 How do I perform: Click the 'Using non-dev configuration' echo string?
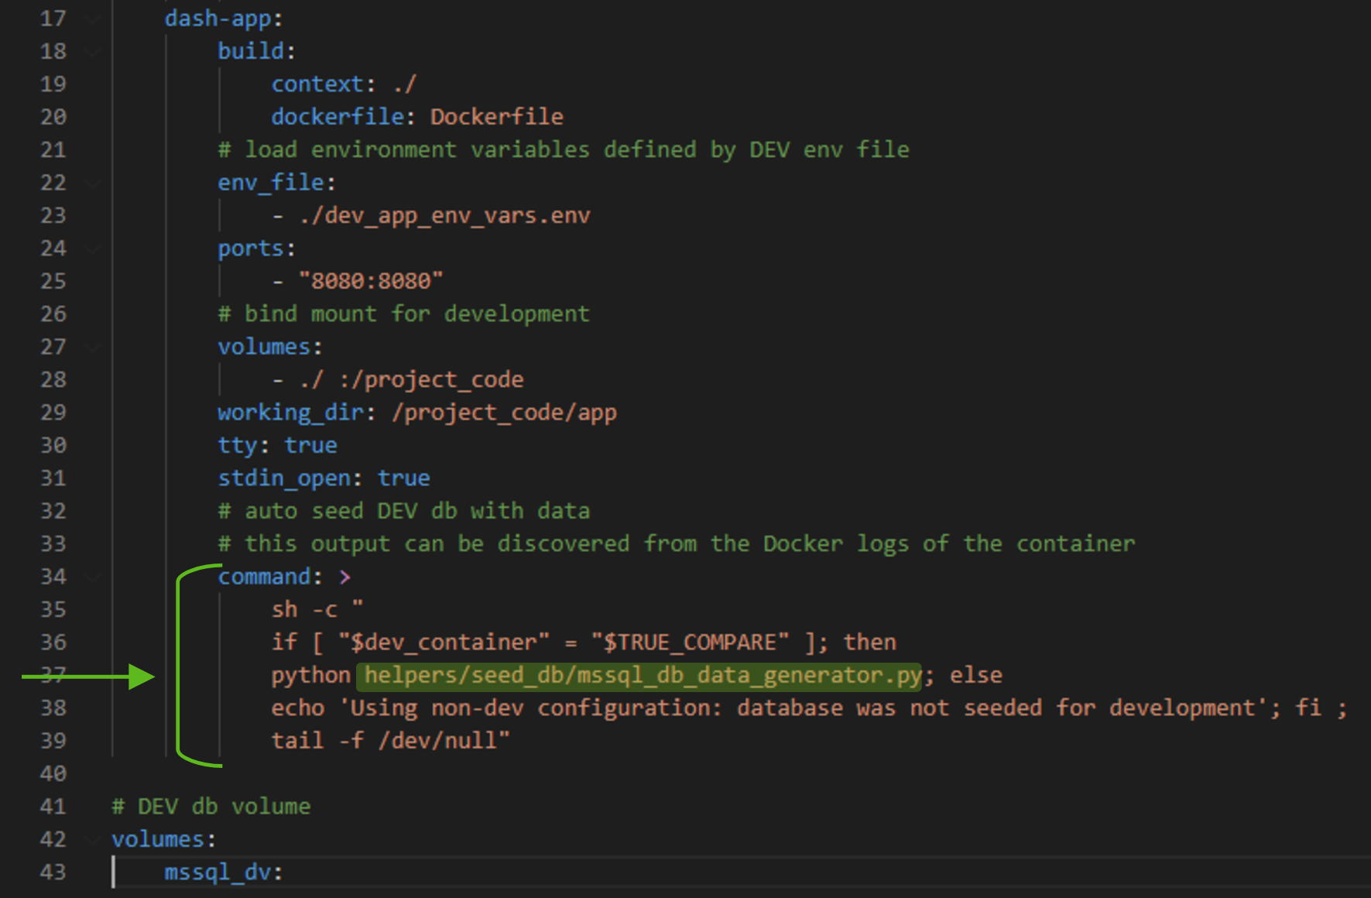coord(803,708)
